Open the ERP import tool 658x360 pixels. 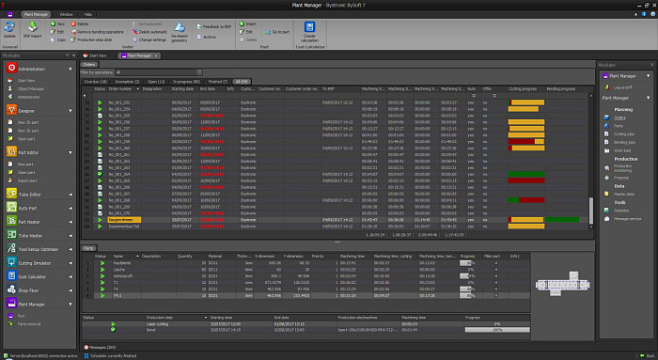coord(32,30)
